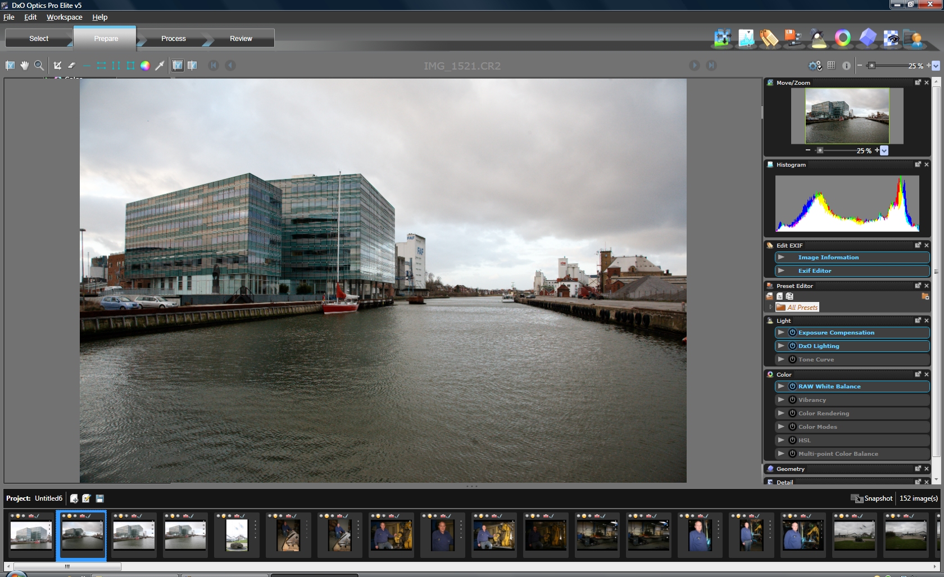The image size is (944, 577).
Task: Expand the All Presets folder tree
Action: tap(770, 307)
